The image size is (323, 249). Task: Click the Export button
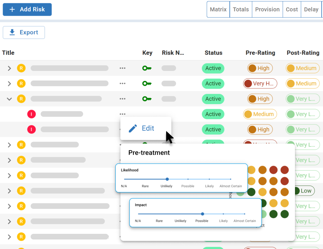click(24, 32)
